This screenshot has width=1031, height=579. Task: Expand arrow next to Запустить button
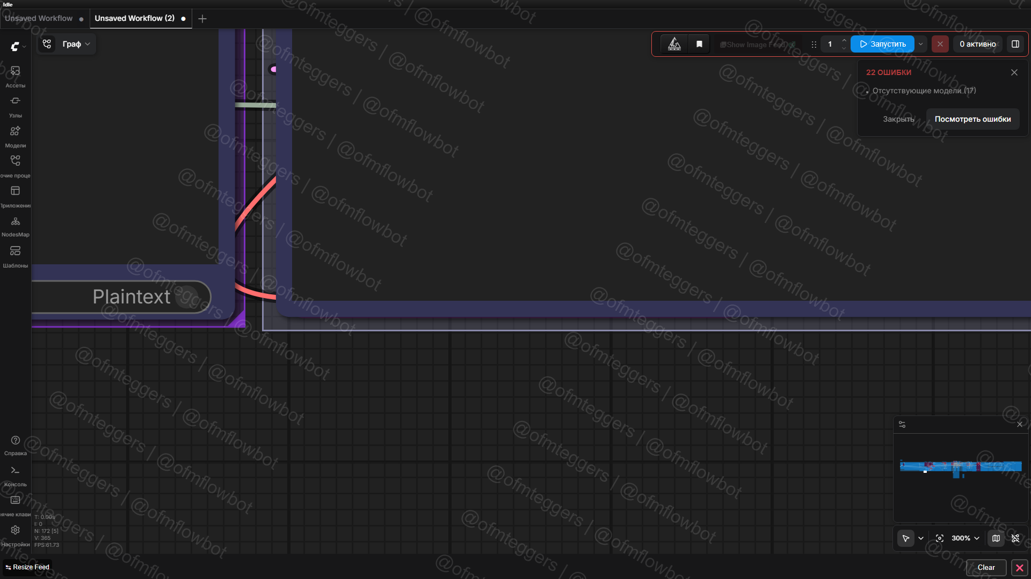[921, 44]
